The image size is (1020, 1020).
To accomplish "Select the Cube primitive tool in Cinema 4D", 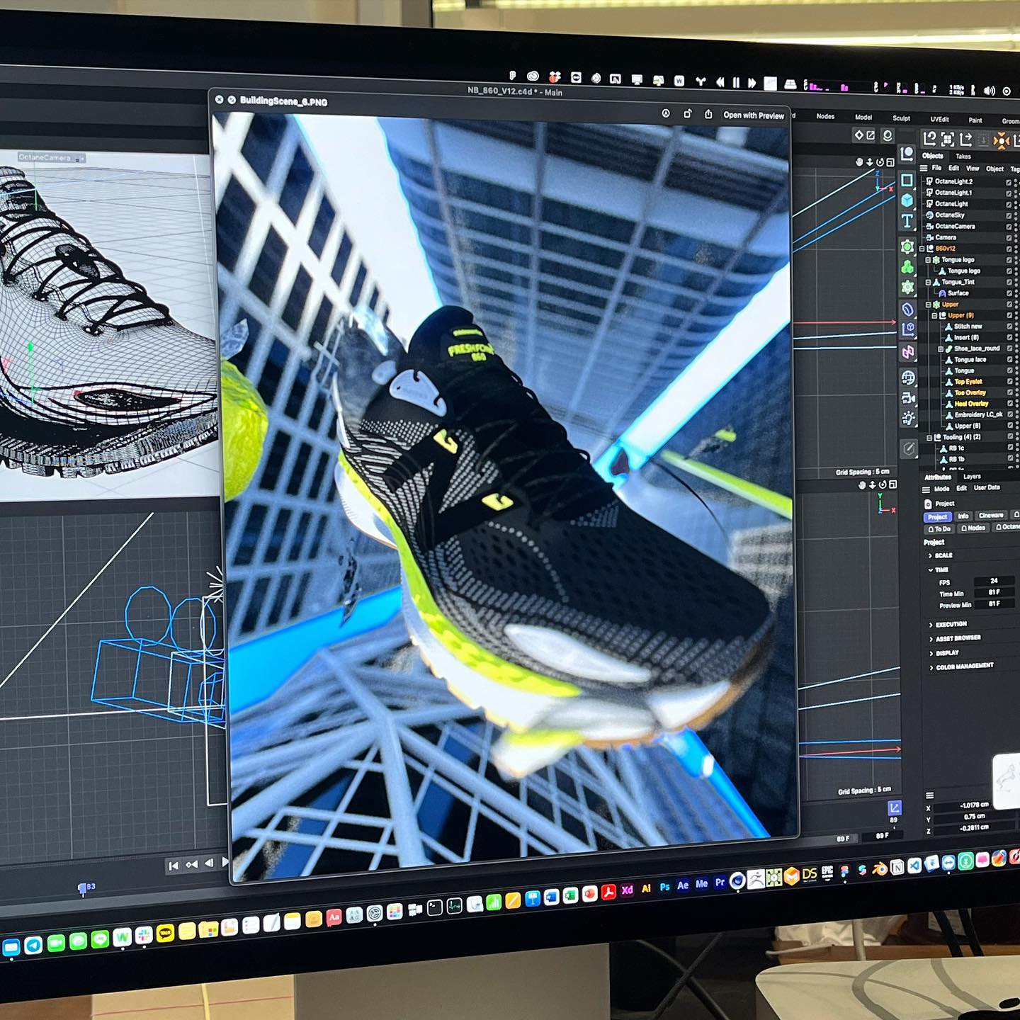I will 907,201.
